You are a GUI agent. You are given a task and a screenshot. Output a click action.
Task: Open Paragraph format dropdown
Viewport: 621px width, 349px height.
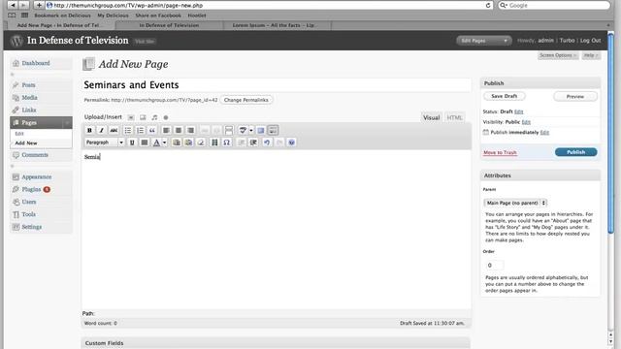[105, 143]
